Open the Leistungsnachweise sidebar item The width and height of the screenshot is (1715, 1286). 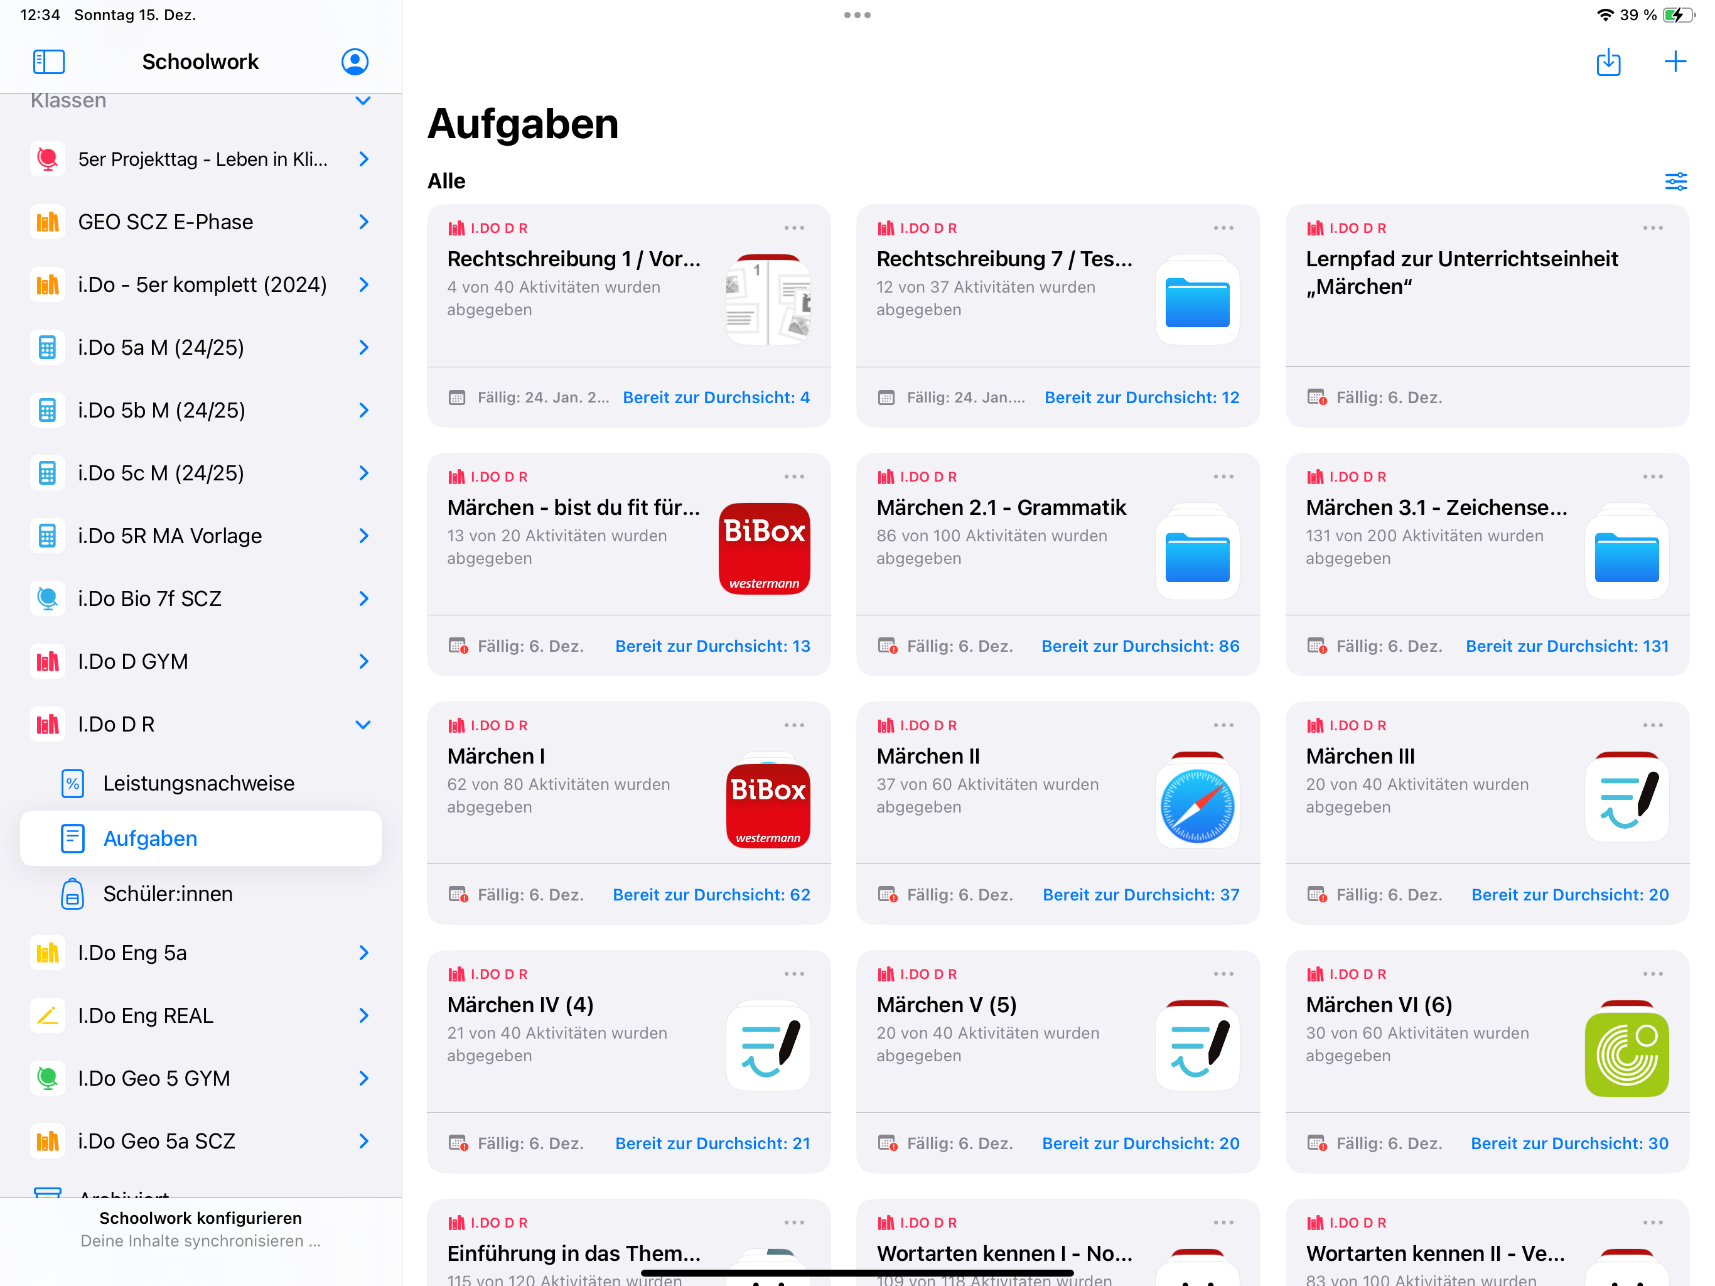198,782
